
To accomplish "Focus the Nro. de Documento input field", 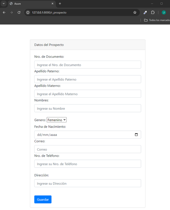I will (x=88, y=65).
